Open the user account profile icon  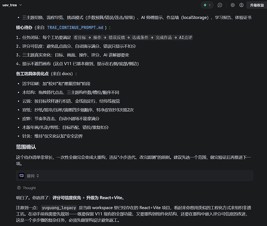click(241, 5)
